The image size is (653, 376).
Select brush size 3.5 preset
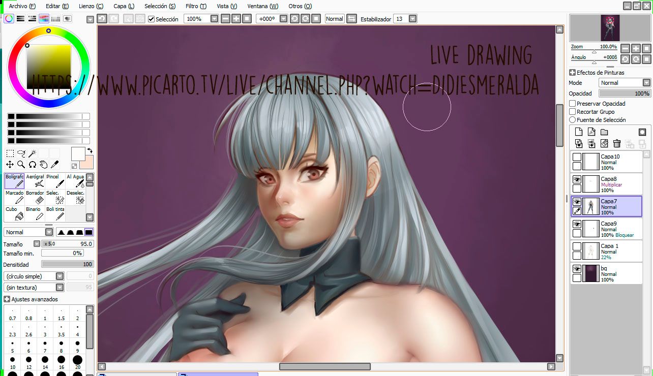coord(61,329)
